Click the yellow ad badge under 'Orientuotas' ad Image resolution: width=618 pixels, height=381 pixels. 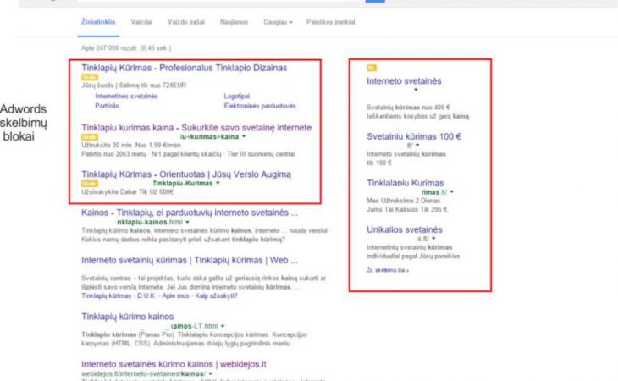tap(90, 184)
